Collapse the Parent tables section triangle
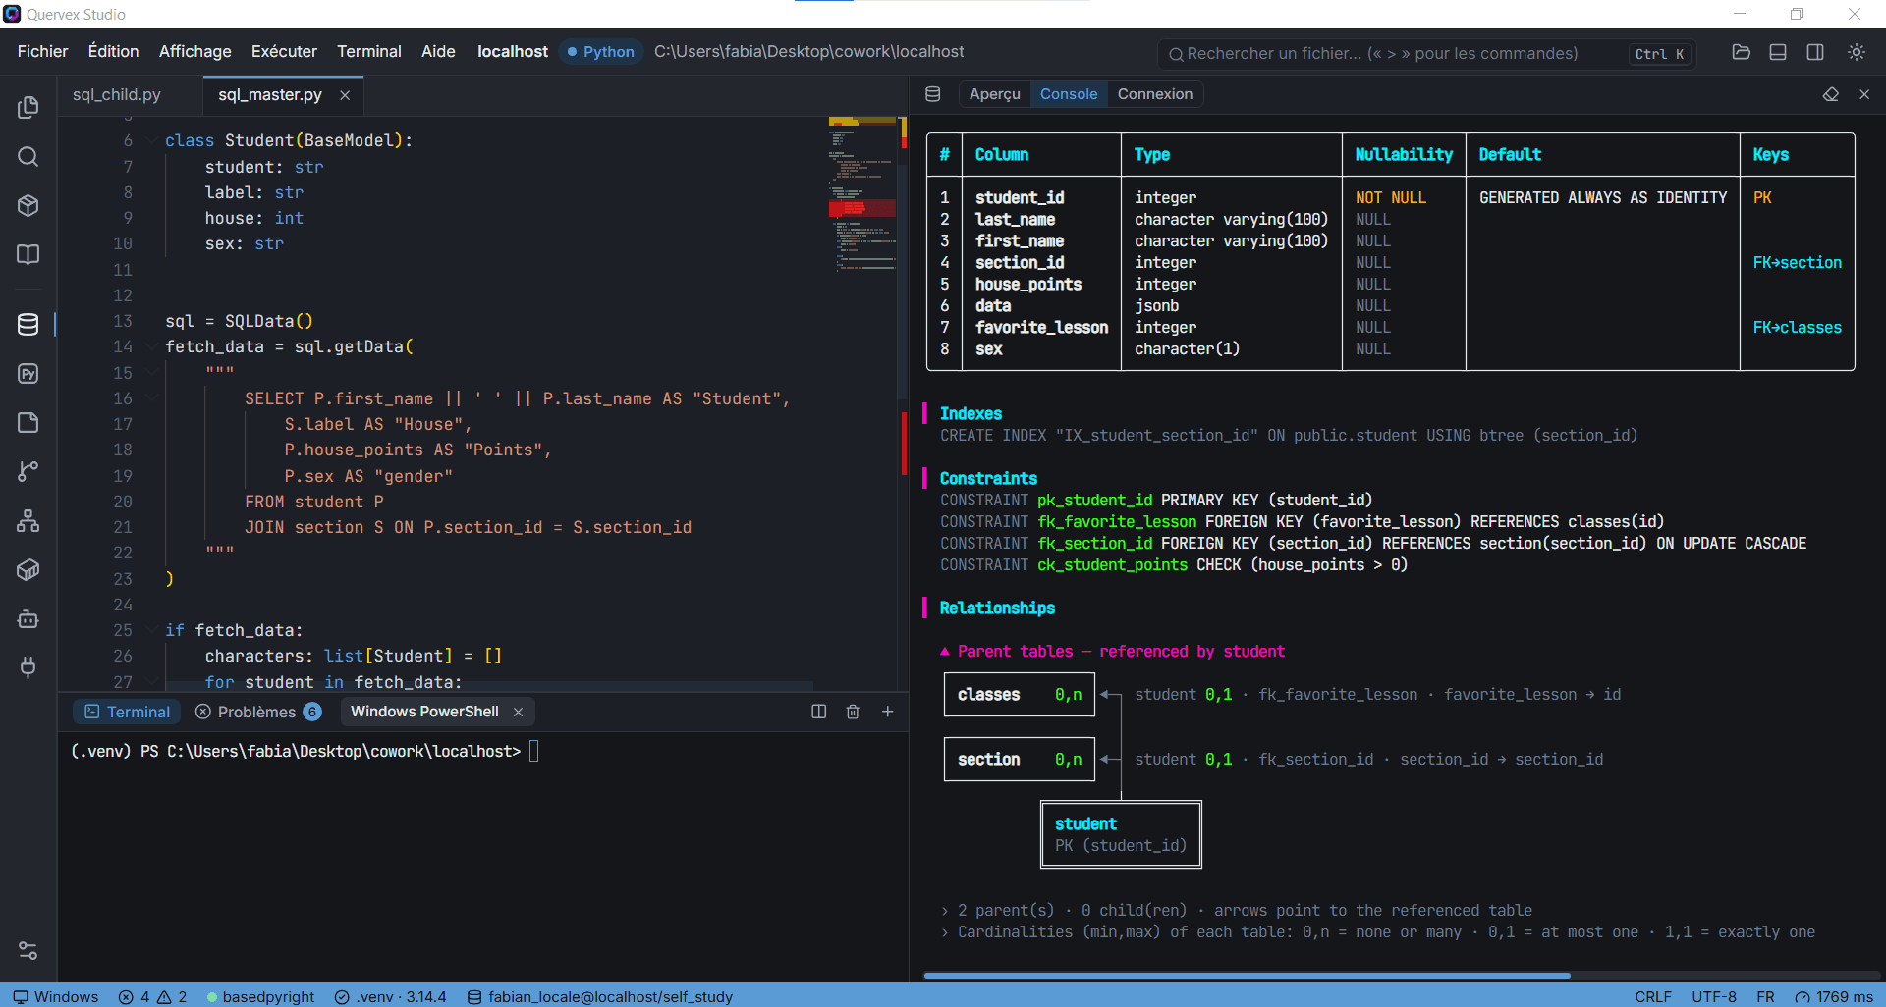1886x1007 pixels. point(945,651)
